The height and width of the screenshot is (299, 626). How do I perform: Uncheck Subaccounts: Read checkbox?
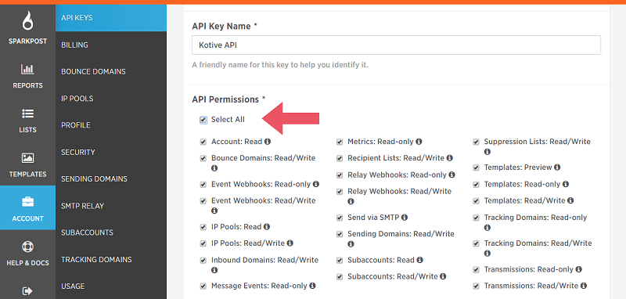(340, 261)
